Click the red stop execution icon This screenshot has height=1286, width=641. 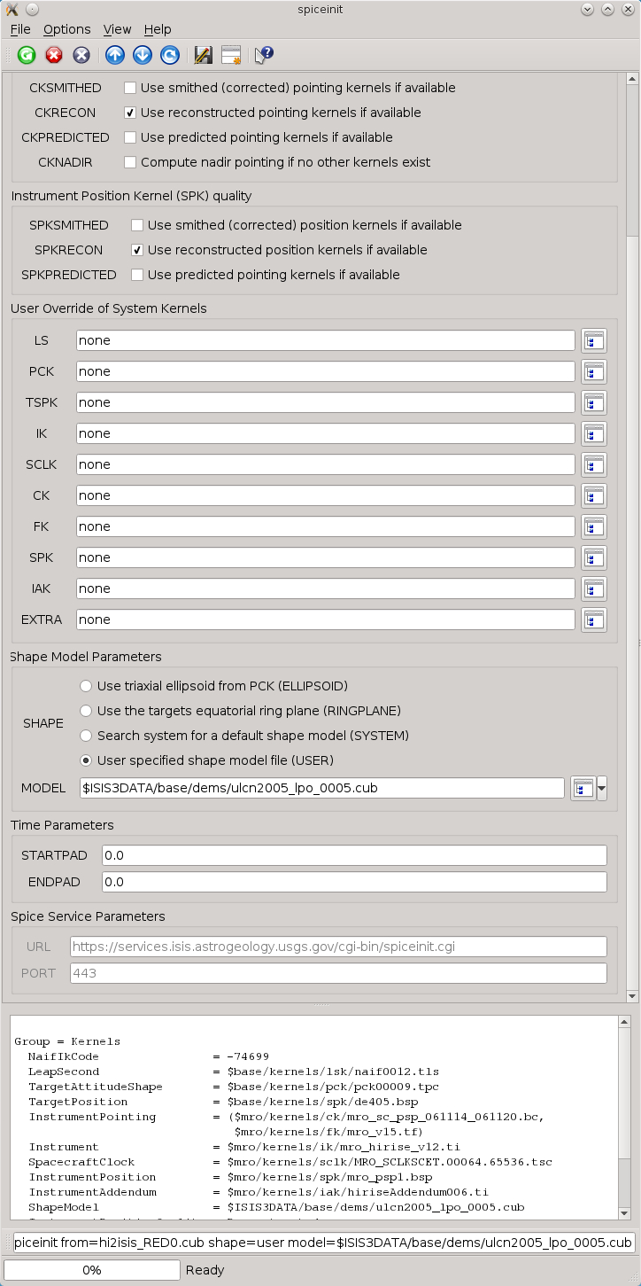tap(53, 55)
